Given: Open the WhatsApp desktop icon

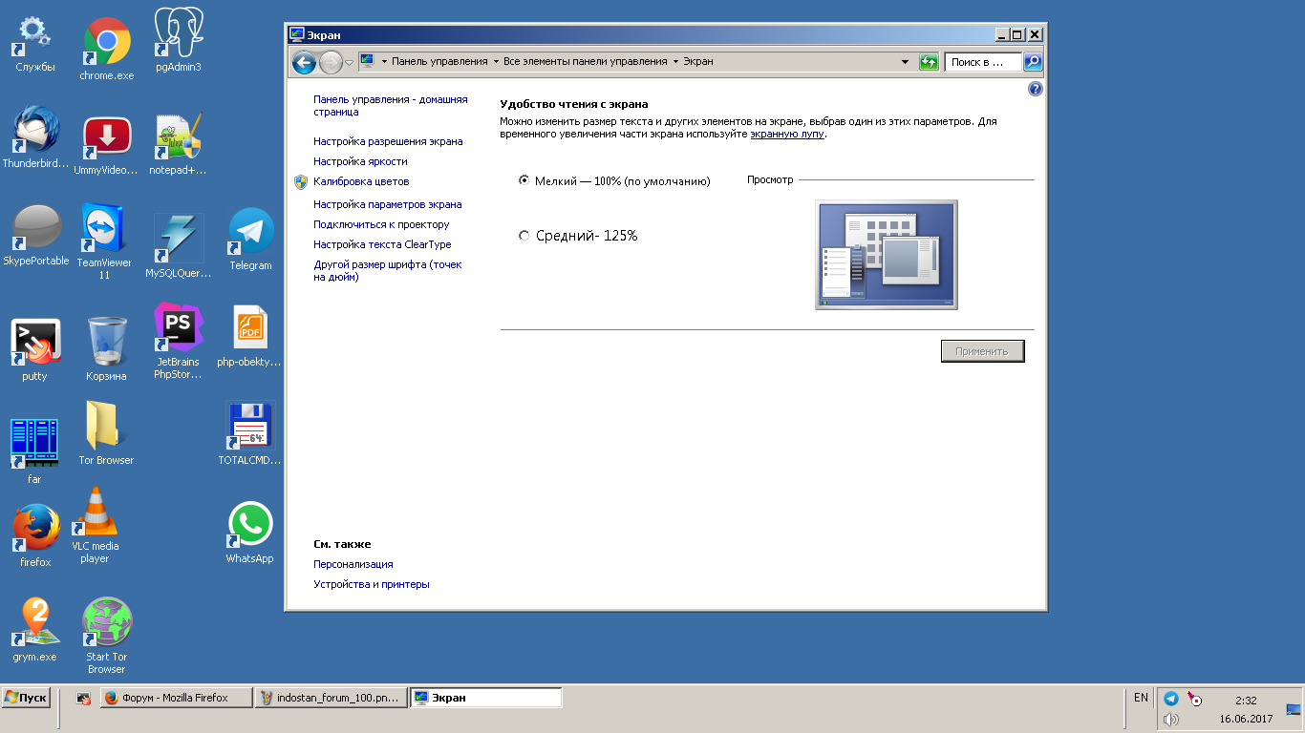Looking at the screenshot, I should point(250,526).
